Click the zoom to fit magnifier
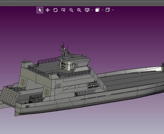Screen dimensions: 164x134 tap(79, 10)
